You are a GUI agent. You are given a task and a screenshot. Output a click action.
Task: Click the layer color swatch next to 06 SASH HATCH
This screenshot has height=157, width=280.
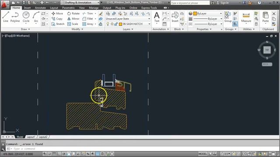click(x=121, y=24)
